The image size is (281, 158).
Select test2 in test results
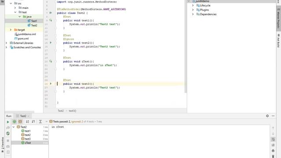click(28, 135)
